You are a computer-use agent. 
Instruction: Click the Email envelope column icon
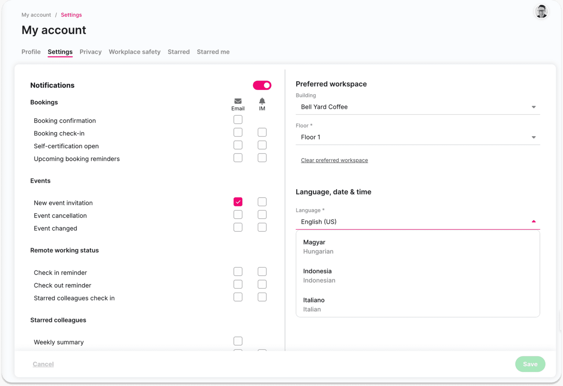point(238,101)
